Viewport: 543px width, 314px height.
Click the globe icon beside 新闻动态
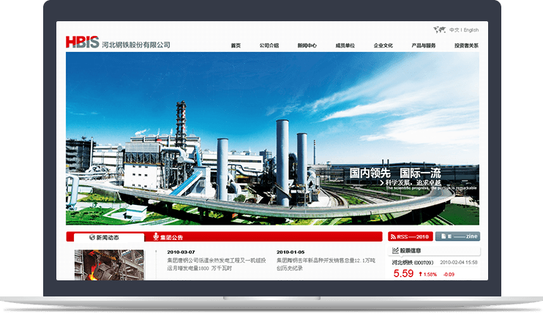coord(91,237)
